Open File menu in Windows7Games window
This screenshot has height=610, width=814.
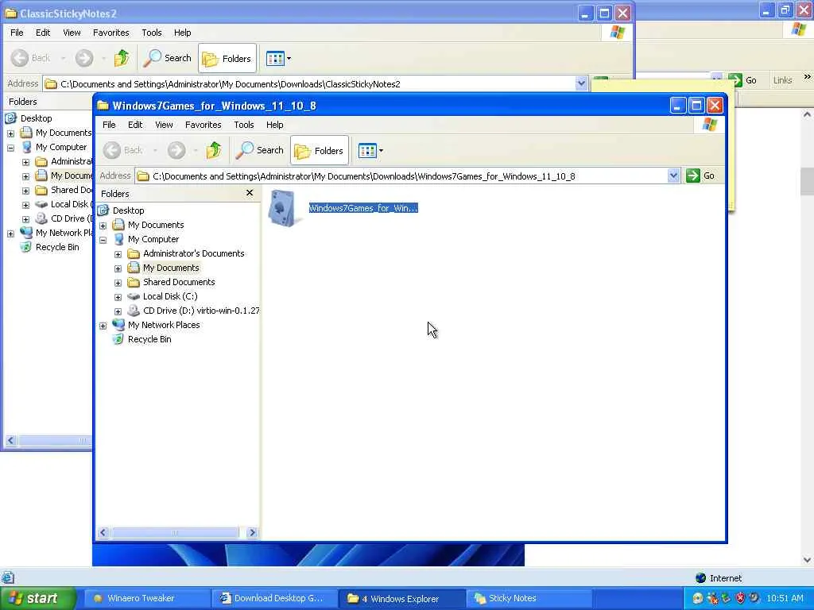[109, 125]
